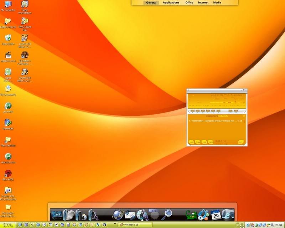This screenshot has height=228, width=285.
Task: Click the Winamp seek bar
Action: point(217,106)
